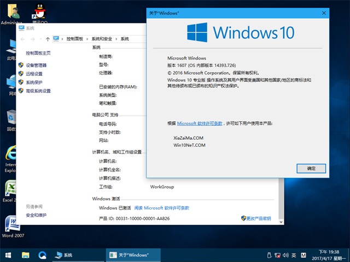Click 控制面板 in the breadcrumb path

pos(75,39)
